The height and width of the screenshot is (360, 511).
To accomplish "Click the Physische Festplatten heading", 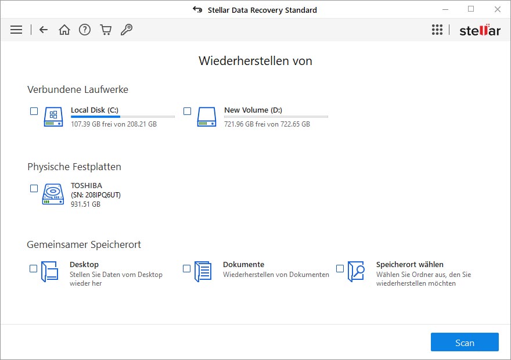I will point(74,167).
